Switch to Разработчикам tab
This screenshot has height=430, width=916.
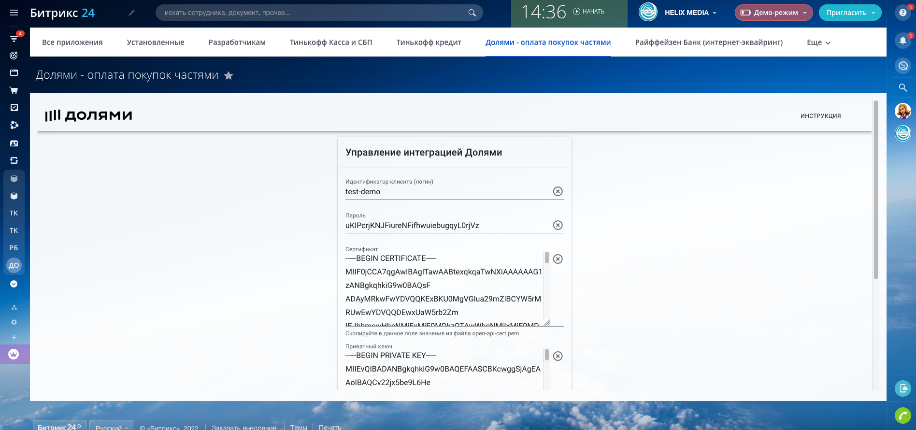pyautogui.click(x=237, y=43)
